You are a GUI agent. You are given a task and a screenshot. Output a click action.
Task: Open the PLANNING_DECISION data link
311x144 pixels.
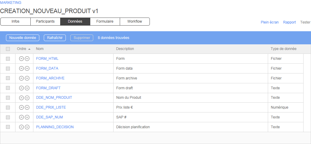pyautogui.click(x=55, y=127)
